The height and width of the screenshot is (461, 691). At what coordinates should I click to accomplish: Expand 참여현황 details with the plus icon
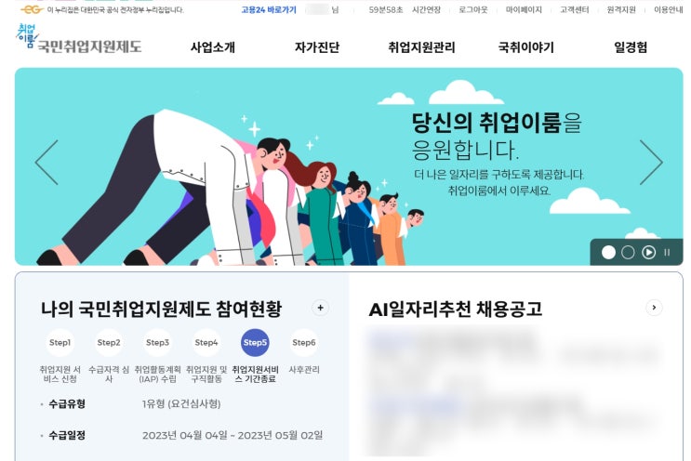(x=320, y=308)
